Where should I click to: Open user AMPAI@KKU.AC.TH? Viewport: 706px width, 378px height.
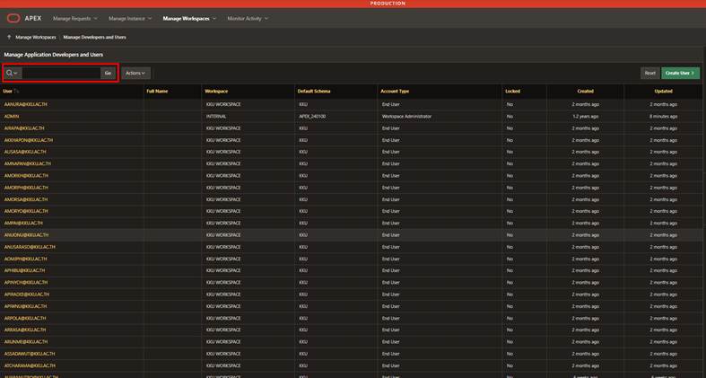coord(23,223)
